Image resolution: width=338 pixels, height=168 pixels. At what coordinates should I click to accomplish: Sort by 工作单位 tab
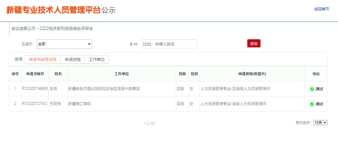point(97,59)
